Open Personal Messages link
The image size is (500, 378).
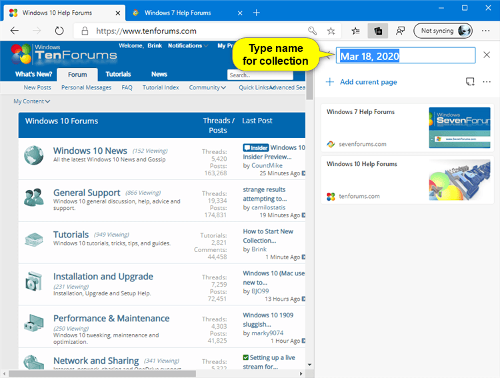87,87
